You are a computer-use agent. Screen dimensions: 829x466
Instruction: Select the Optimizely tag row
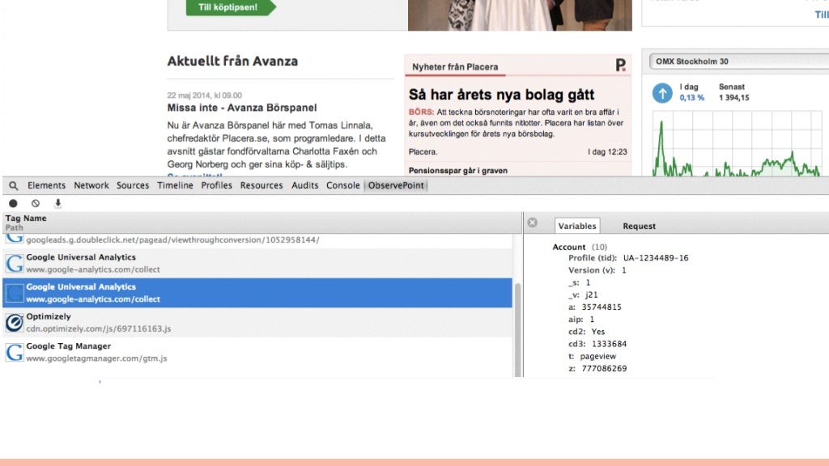[x=257, y=322]
